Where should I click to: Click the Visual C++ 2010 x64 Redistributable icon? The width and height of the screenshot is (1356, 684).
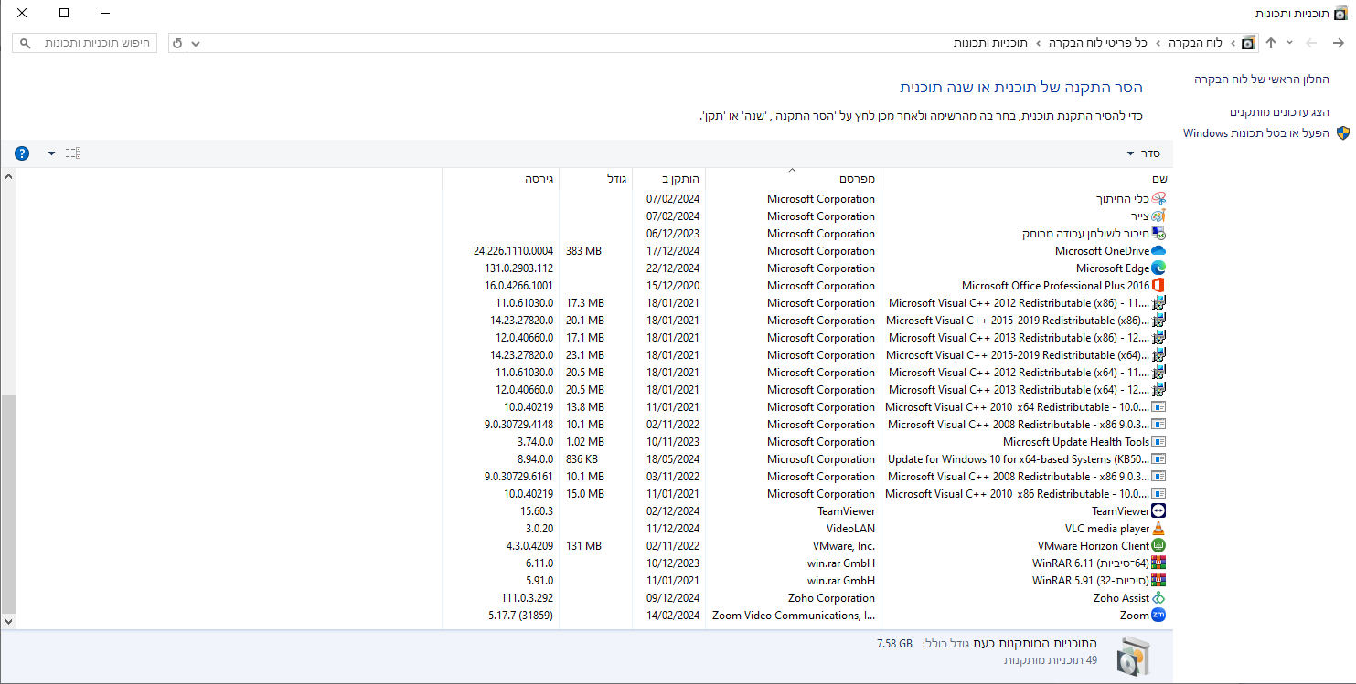coord(1158,407)
